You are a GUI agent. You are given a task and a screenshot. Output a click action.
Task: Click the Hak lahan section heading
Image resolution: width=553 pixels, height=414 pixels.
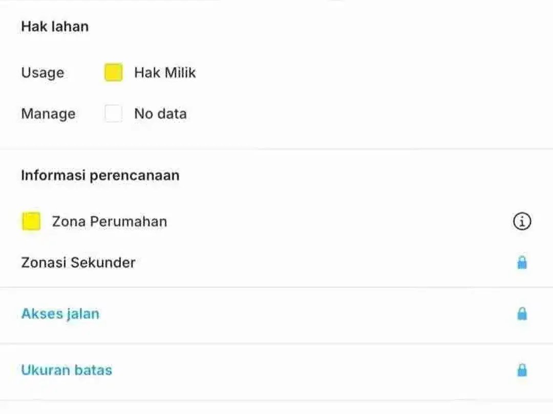point(55,27)
